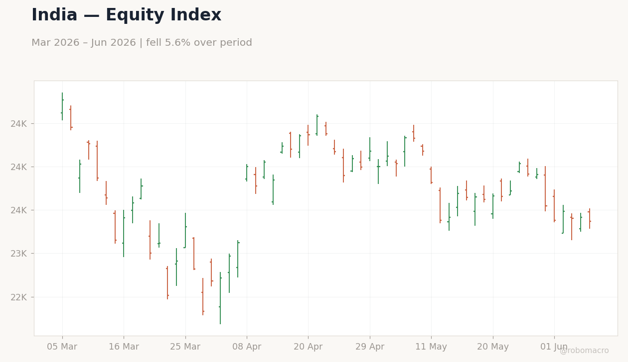Click the 16 Mar x-axis label
Screen dimensions: 628x362
tap(124, 347)
